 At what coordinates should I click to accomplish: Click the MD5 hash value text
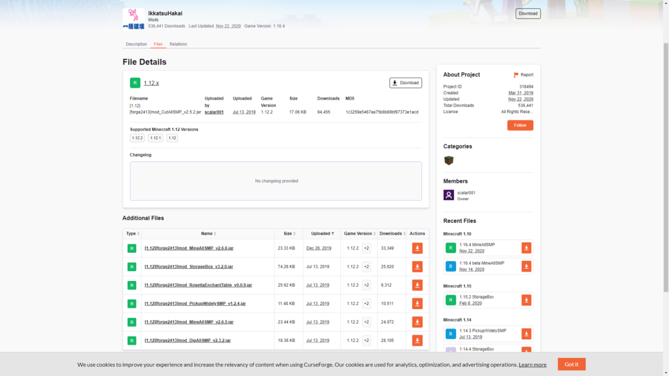[x=382, y=112]
